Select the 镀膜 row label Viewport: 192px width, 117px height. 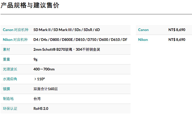coord(6,89)
